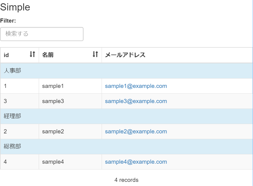Click the id cell of sample3's row
253x186 pixels.
click(x=5, y=101)
